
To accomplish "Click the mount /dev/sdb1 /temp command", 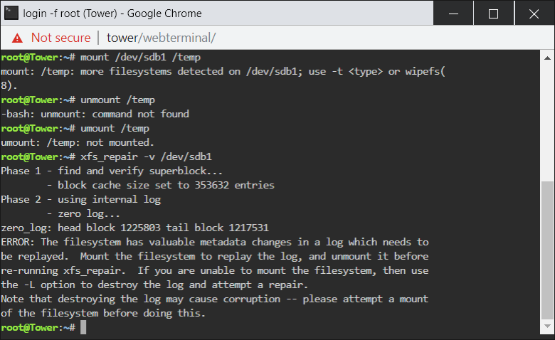I will (x=140, y=57).
